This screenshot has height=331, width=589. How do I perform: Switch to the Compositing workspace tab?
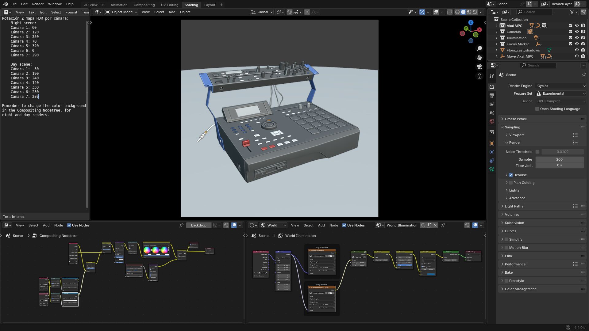coord(144,5)
